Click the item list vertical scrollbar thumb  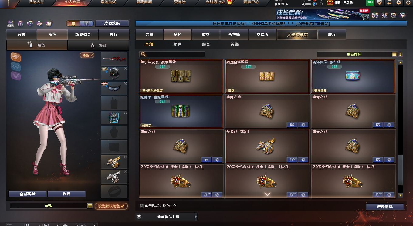point(401,170)
